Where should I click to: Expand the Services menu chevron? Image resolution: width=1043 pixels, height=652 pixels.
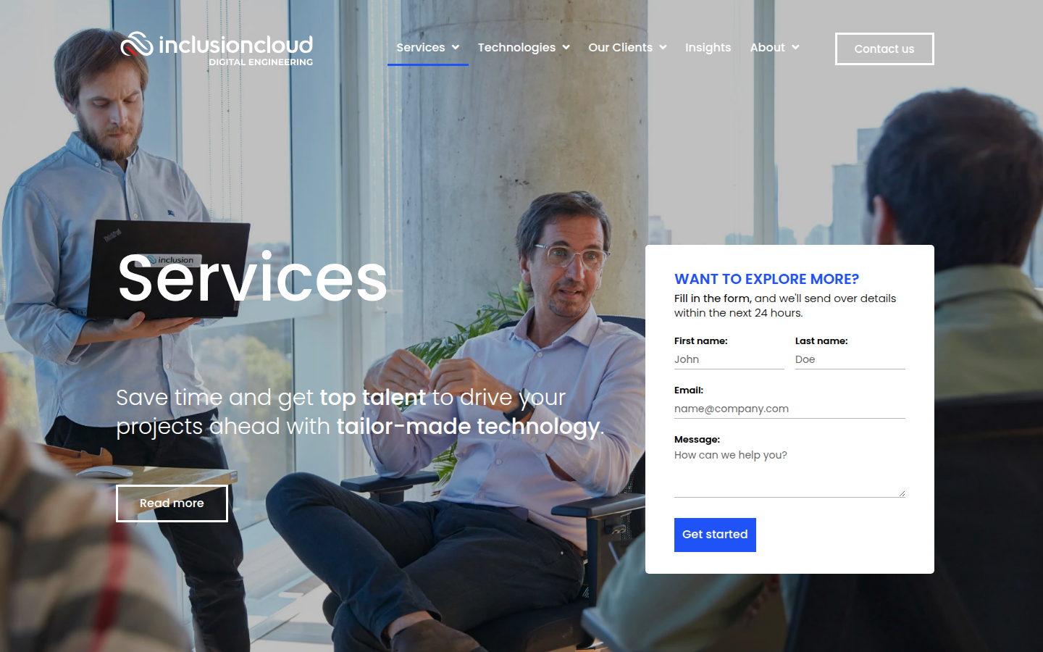[x=456, y=48]
